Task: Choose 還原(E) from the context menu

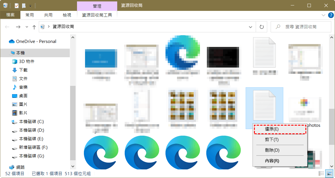Action: [x=280, y=129]
